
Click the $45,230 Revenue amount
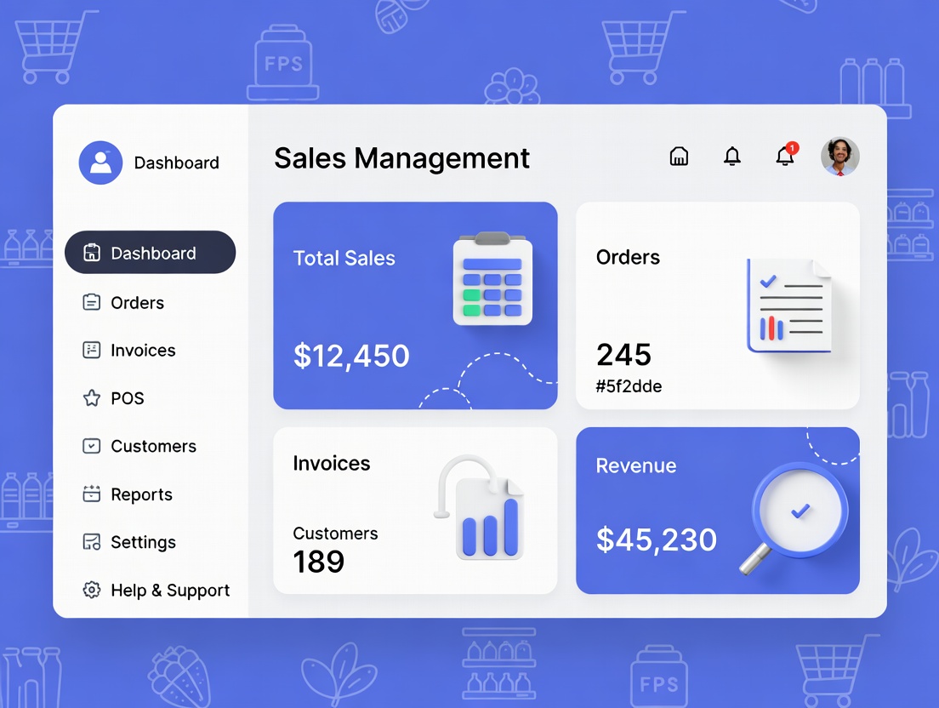656,540
